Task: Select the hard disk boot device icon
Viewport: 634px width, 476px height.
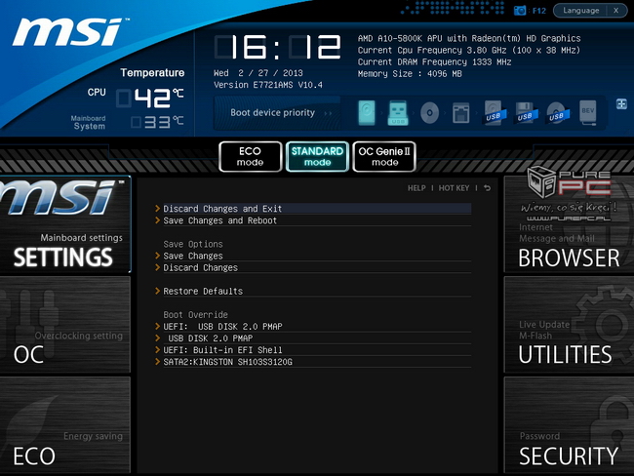Action: (x=367, y=113)
